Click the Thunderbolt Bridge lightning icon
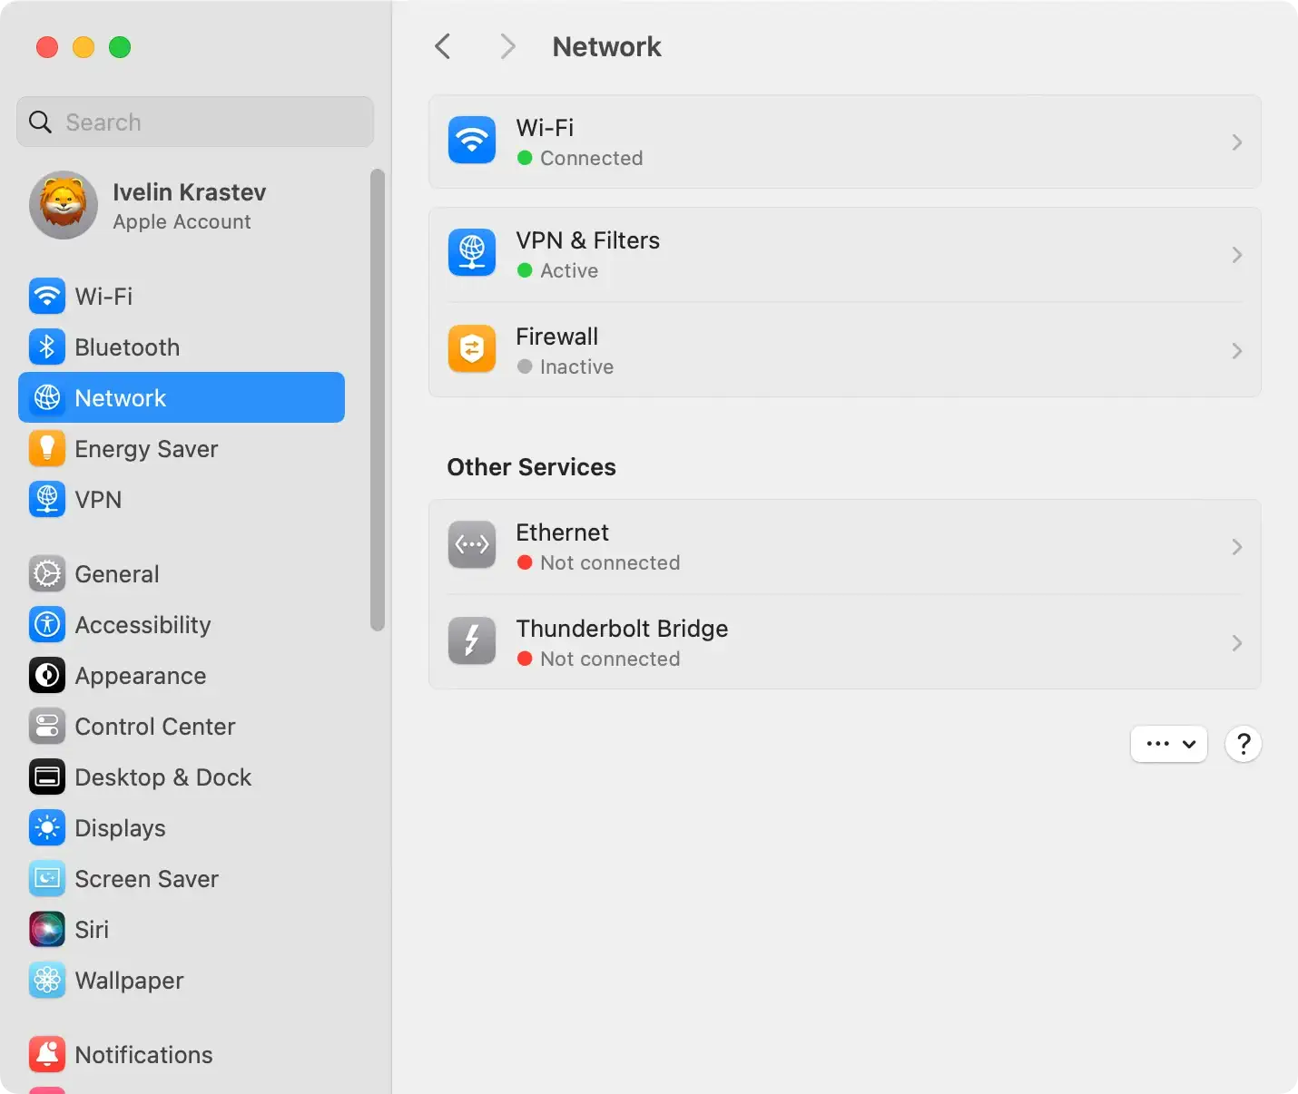 click(472, 641)
